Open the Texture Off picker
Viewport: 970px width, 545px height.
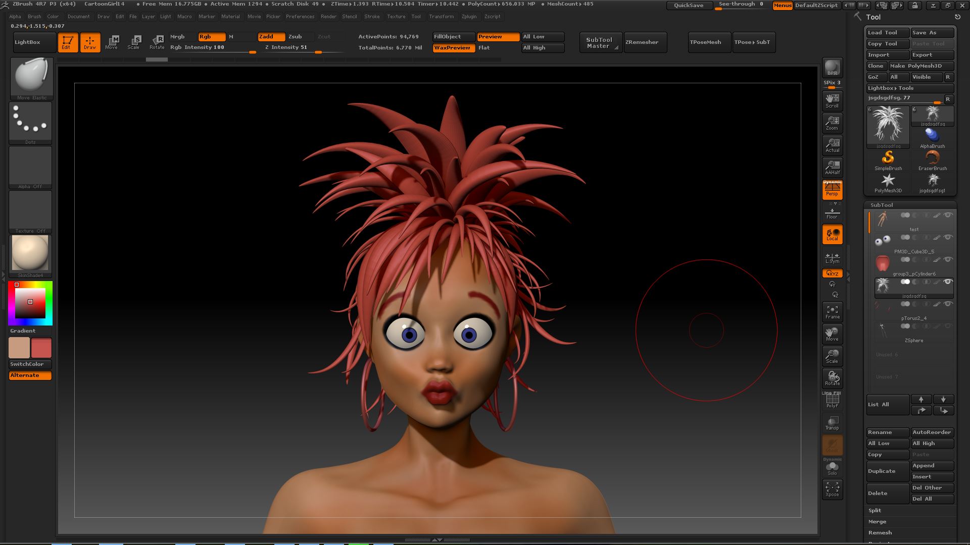click(30, 212)
